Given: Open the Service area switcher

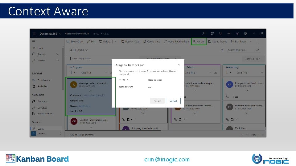Looking at the screenshot, I should [47, 133].
